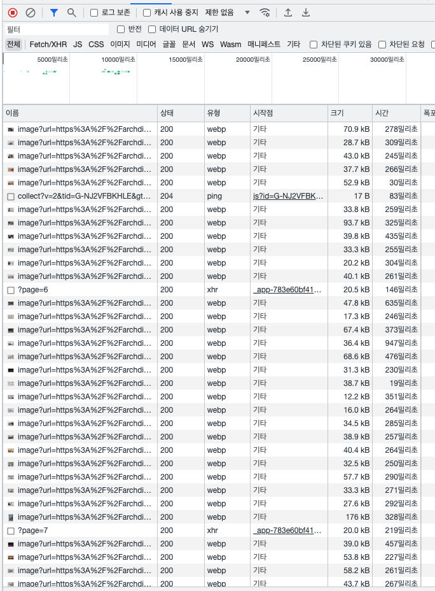The image size is (435, 591).
Task: Tick checkbox icon of ?page=7 row
Action: click(x=11, y=531)
